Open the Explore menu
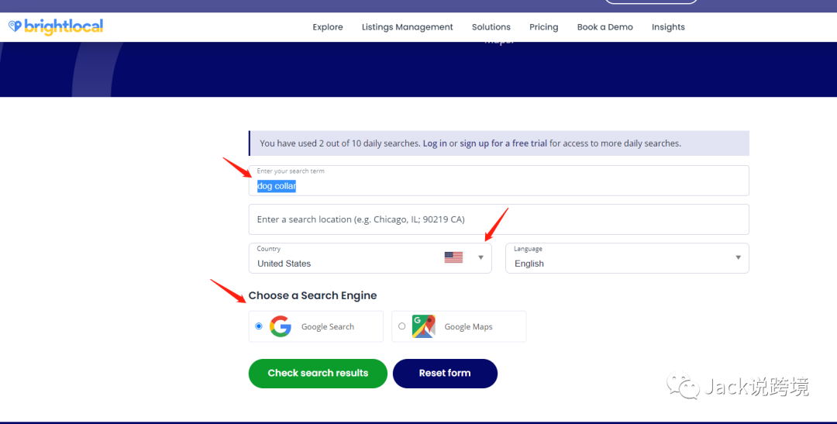Screen dimensions: 837x424 (328, 27)
